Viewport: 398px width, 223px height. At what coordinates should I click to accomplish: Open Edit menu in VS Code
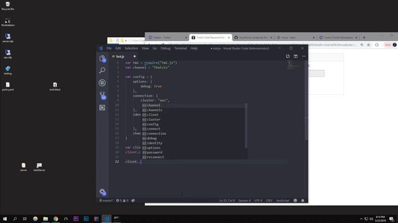118,48
